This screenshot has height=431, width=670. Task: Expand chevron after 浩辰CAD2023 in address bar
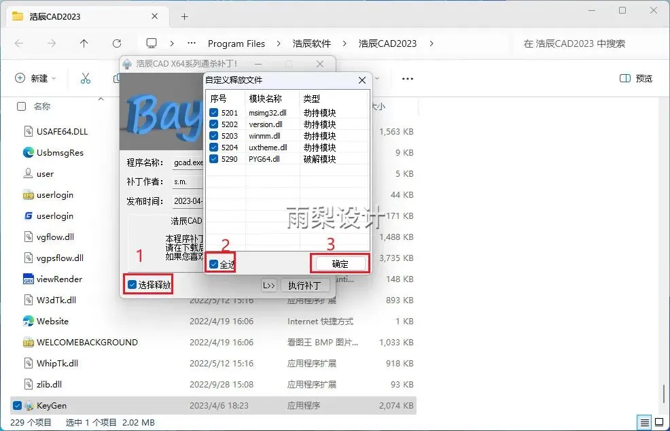coord(431,44)
